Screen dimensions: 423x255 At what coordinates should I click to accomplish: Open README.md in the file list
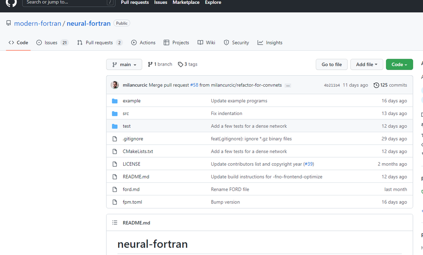pos(136,177)
